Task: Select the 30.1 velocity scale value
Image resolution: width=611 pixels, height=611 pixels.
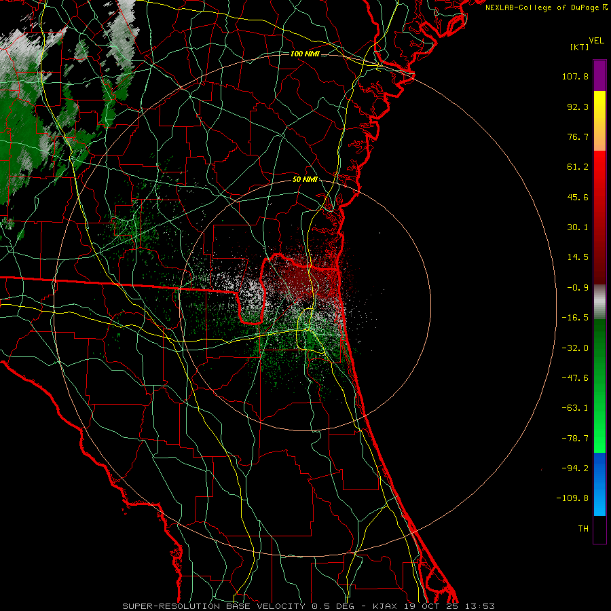Action: [x=578, y=227]
